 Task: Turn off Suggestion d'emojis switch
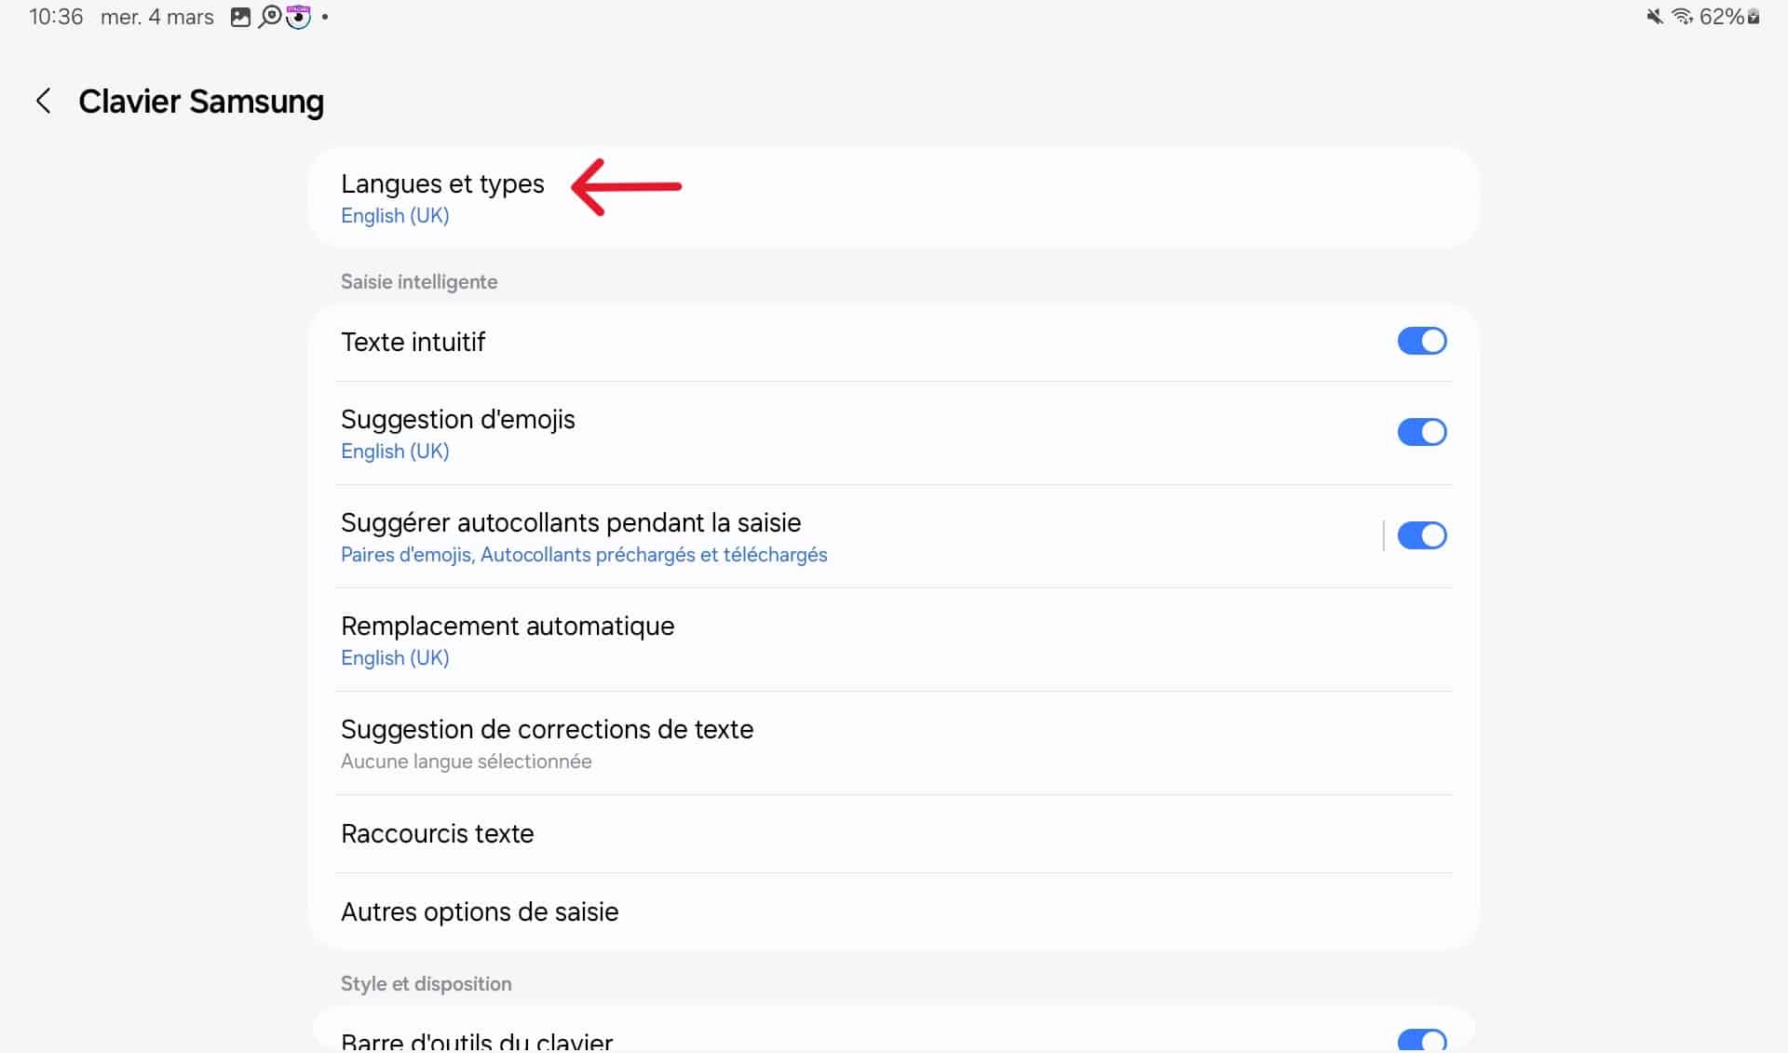1421,432
